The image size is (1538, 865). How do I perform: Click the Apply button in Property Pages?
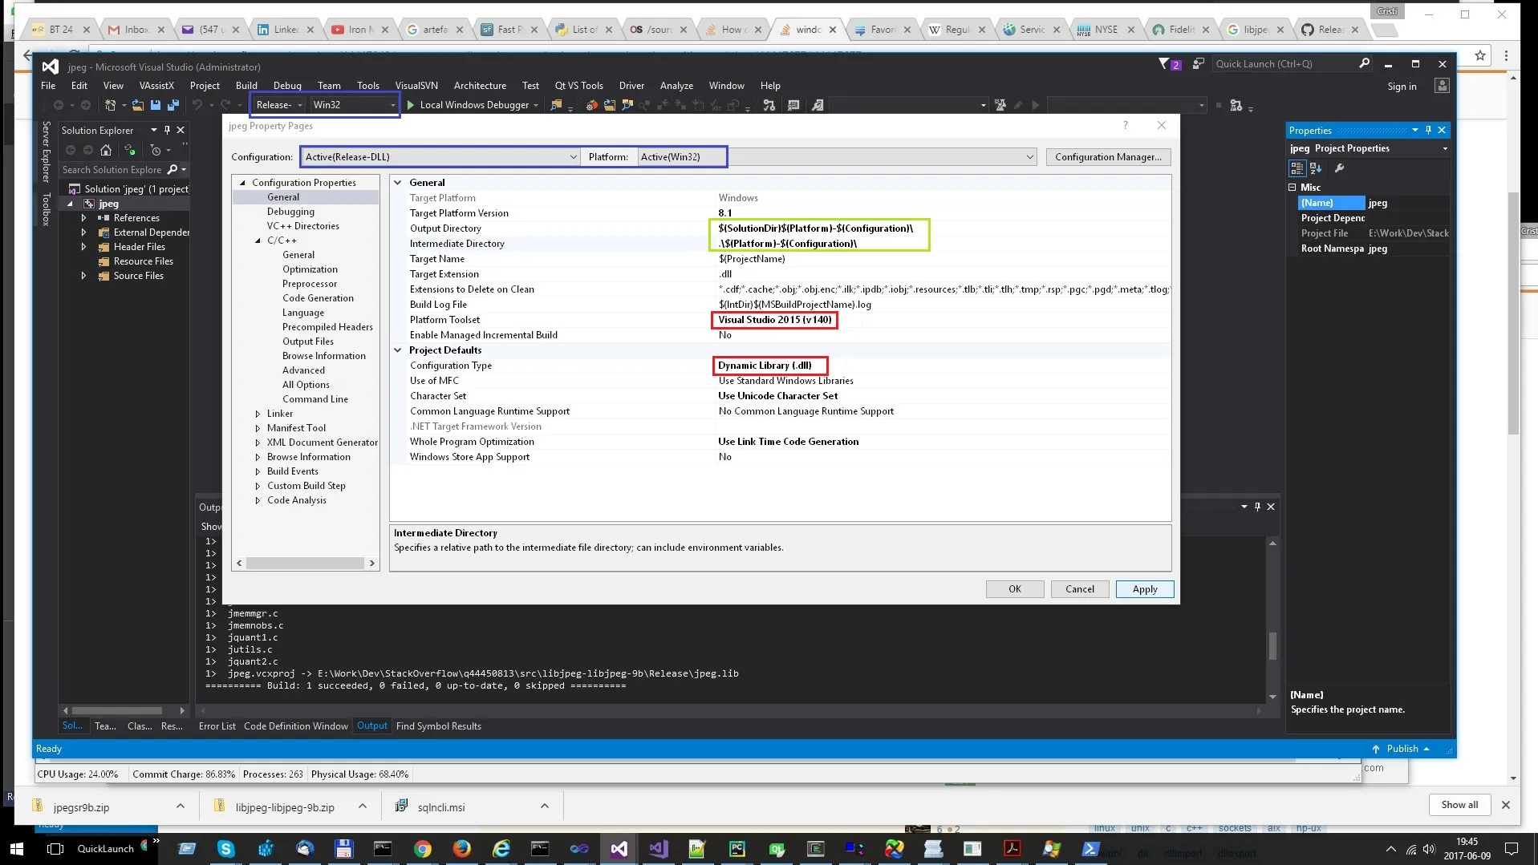(x=1145, y=589)
